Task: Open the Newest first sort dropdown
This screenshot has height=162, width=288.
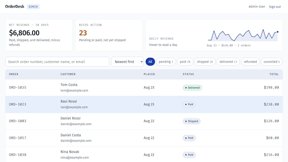Action: (x=127, y=62)
